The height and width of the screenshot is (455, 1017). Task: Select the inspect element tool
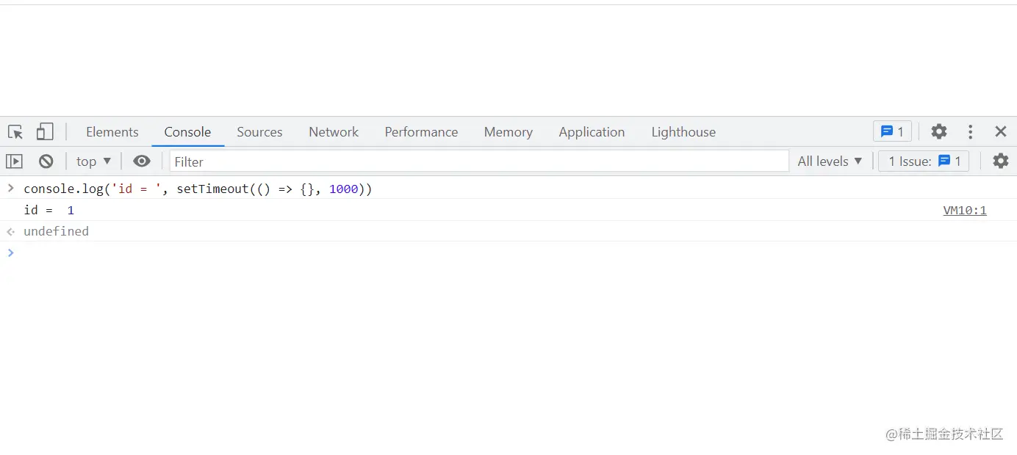[15, 131]
